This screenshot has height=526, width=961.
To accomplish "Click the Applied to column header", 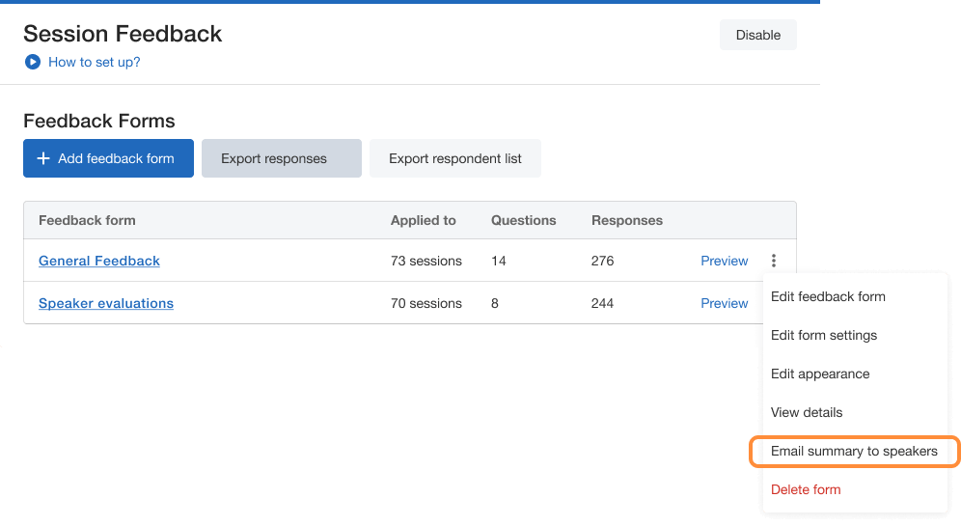I will [x=423, y=220].
